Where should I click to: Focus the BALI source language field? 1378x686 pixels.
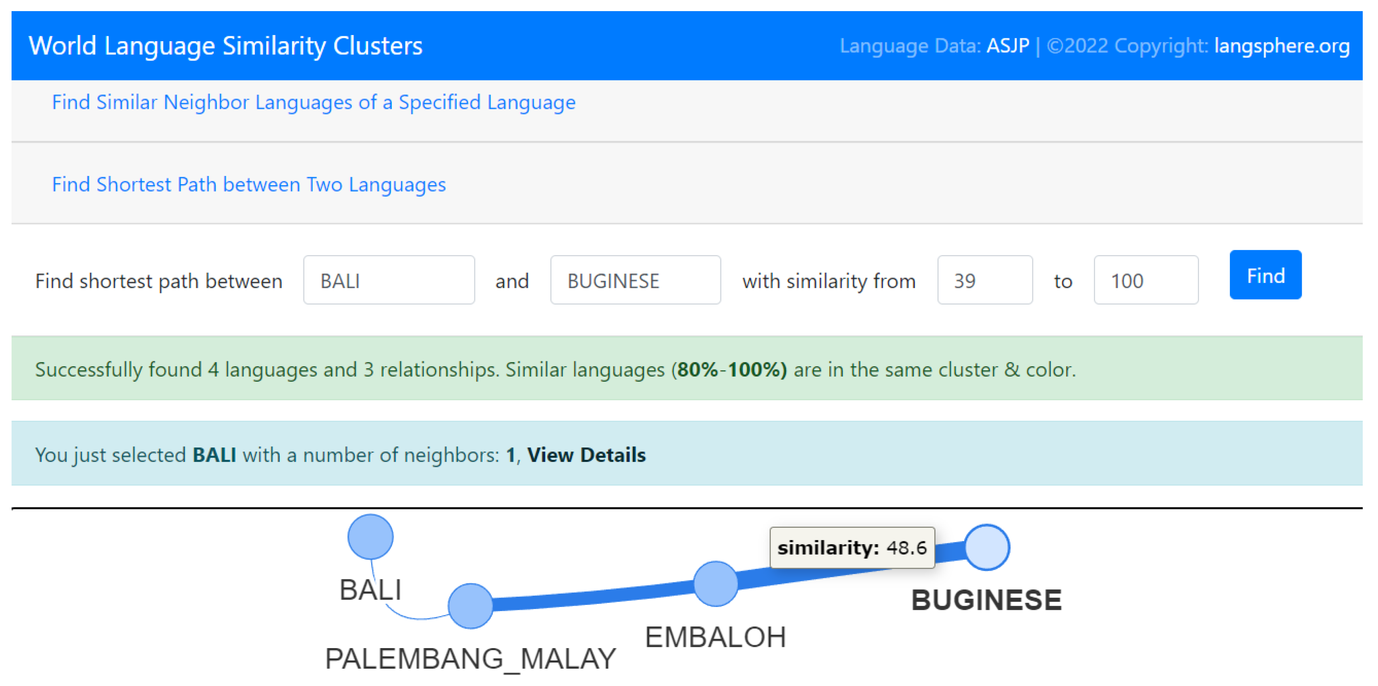click(389, 281)
